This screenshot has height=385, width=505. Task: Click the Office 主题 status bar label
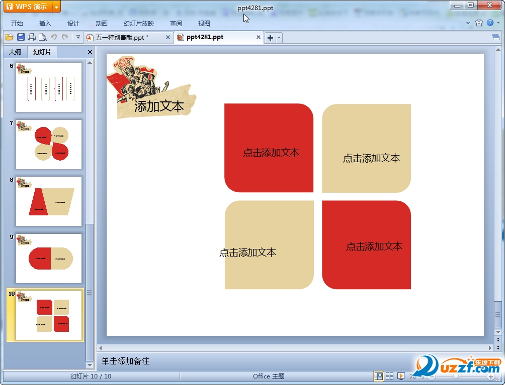click(269, 376)
